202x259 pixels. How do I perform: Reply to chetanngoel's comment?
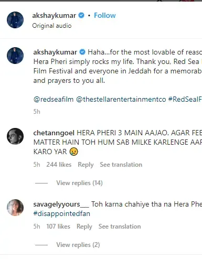(x=86, y=165)
